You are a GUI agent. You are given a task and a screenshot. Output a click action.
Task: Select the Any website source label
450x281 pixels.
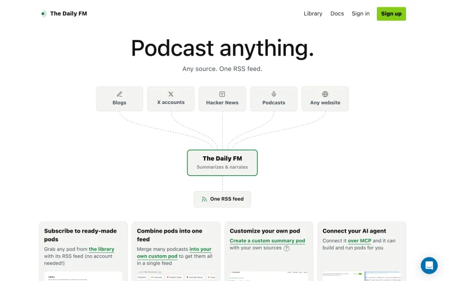[x=325, y=103]
